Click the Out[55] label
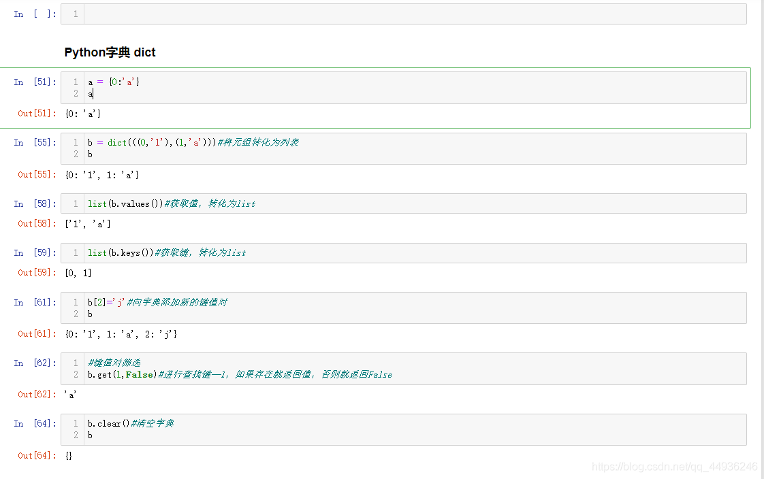The width and height of the screenshot is (764, 479). [x=37, y=174]
